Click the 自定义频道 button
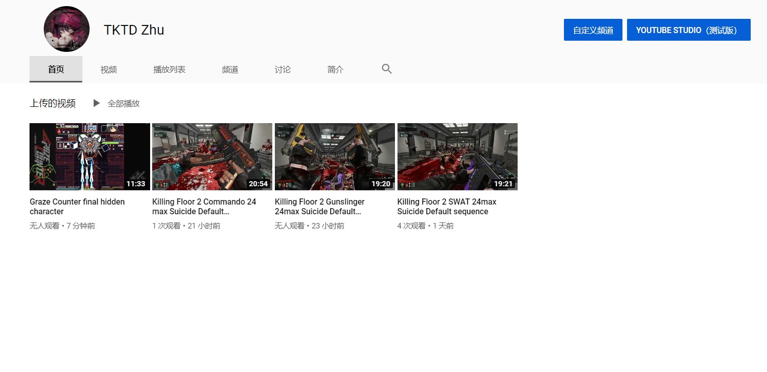767x372 pixels. tap(593, 30)
